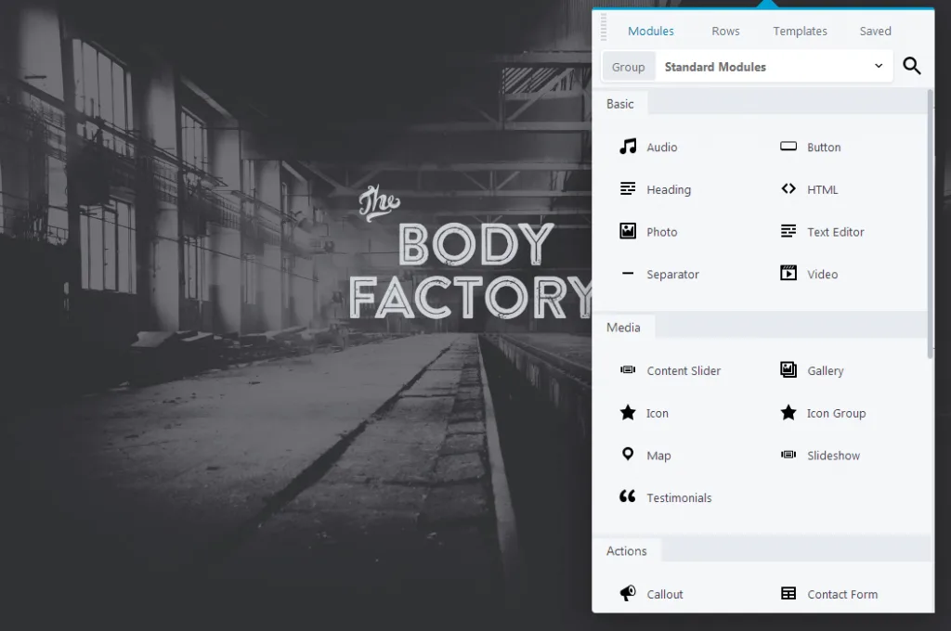Click the 'Gallery' label

click(826, 370)
